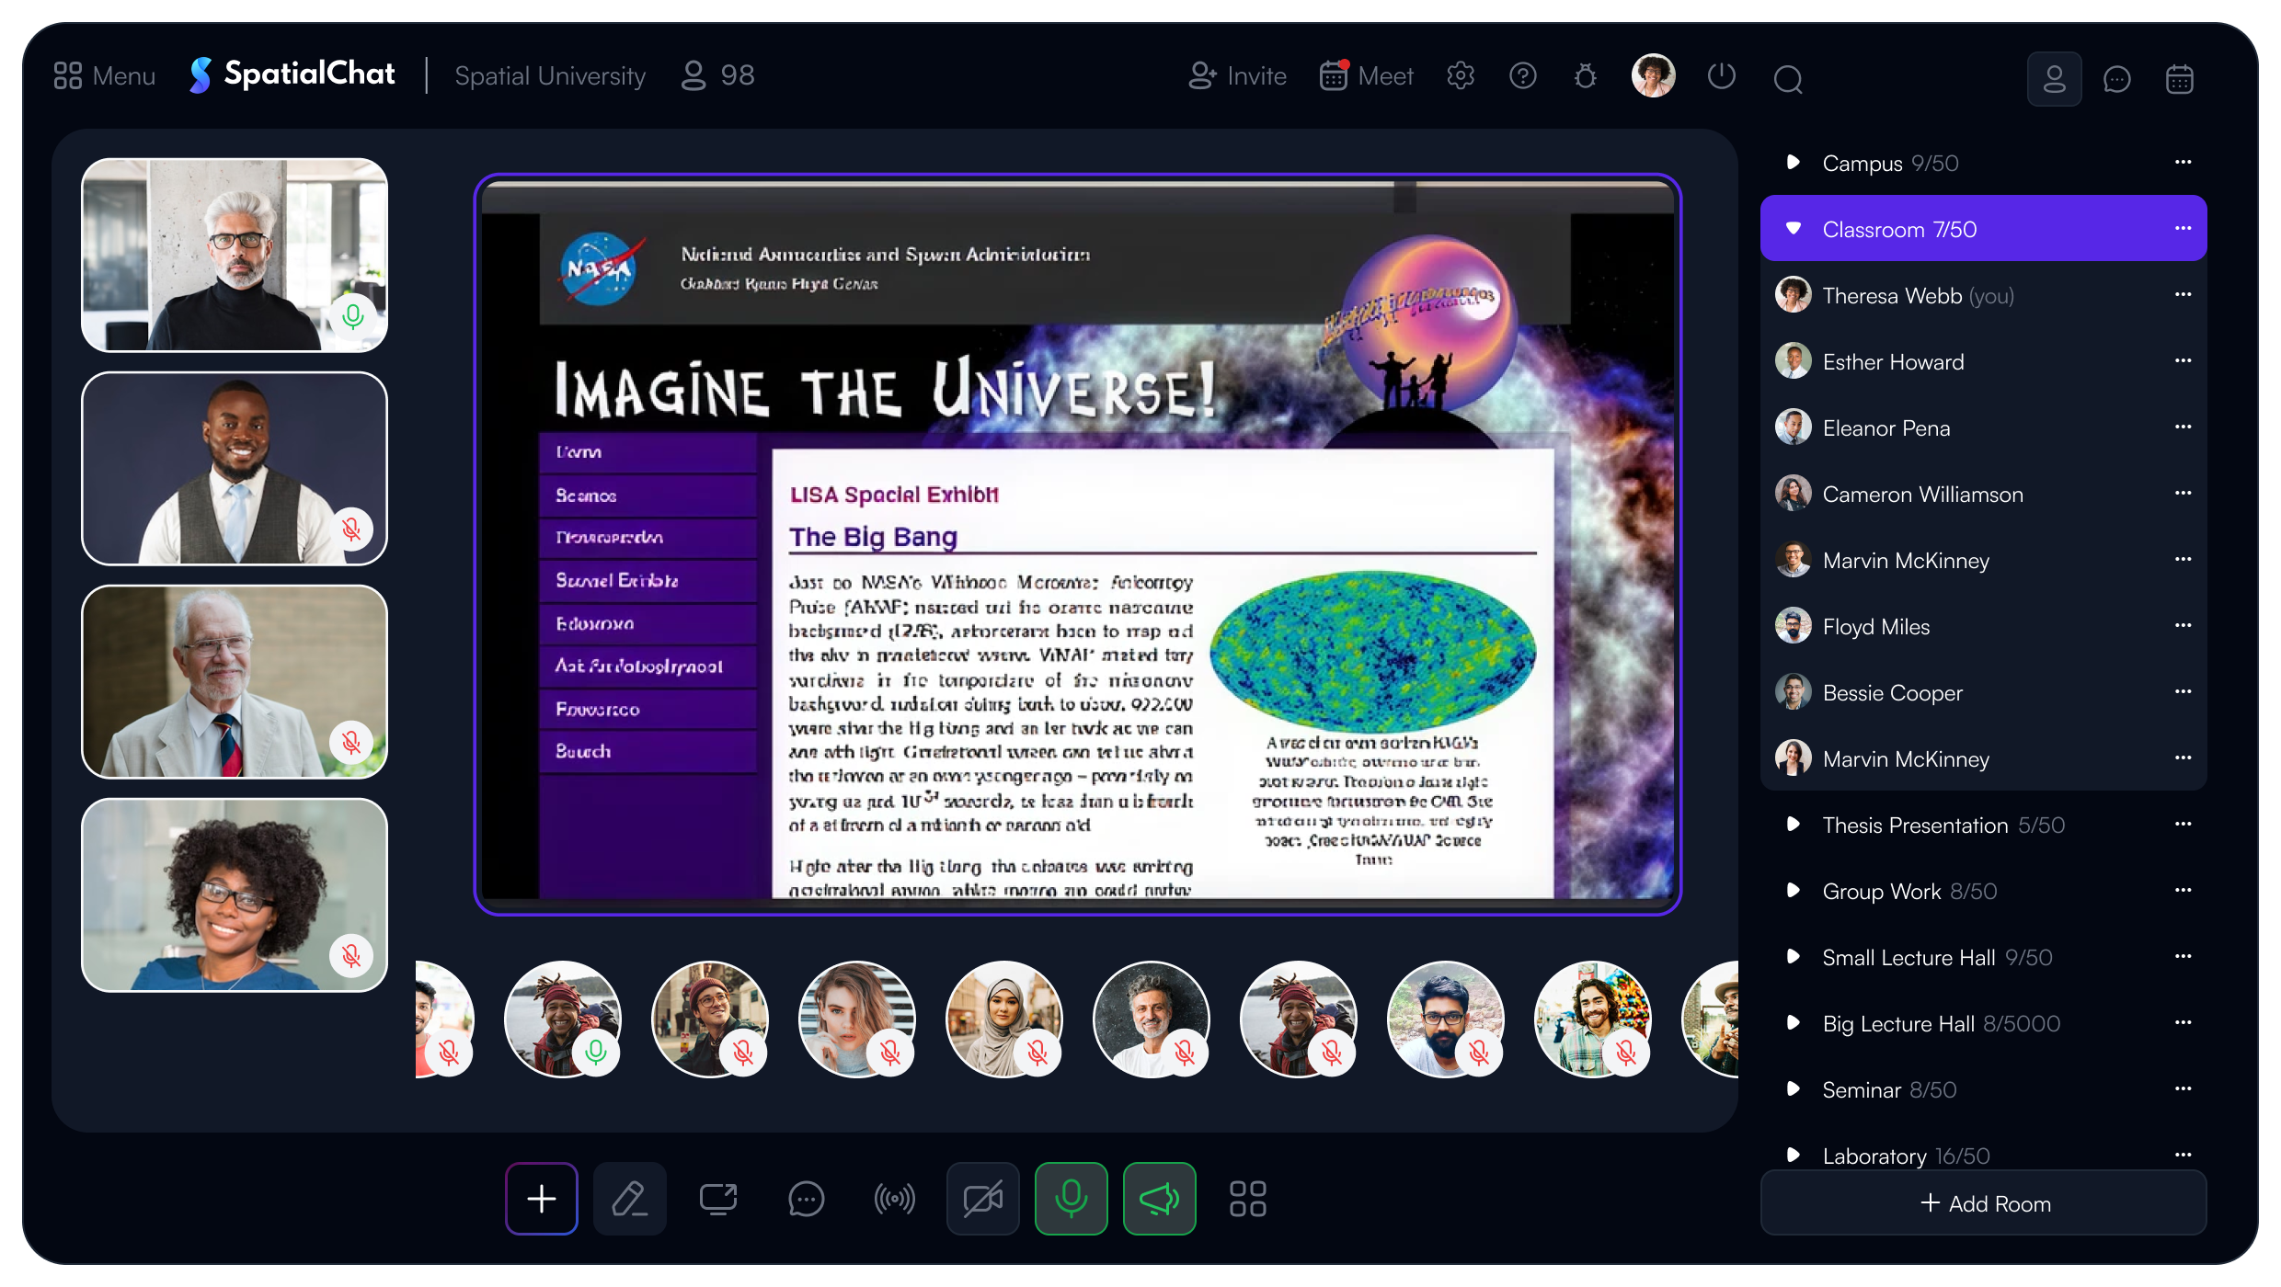Toggle mic badge on gray-haired turtleneck man's video
Viewport: 2281px width, 1287px height.
coord(352,316)
